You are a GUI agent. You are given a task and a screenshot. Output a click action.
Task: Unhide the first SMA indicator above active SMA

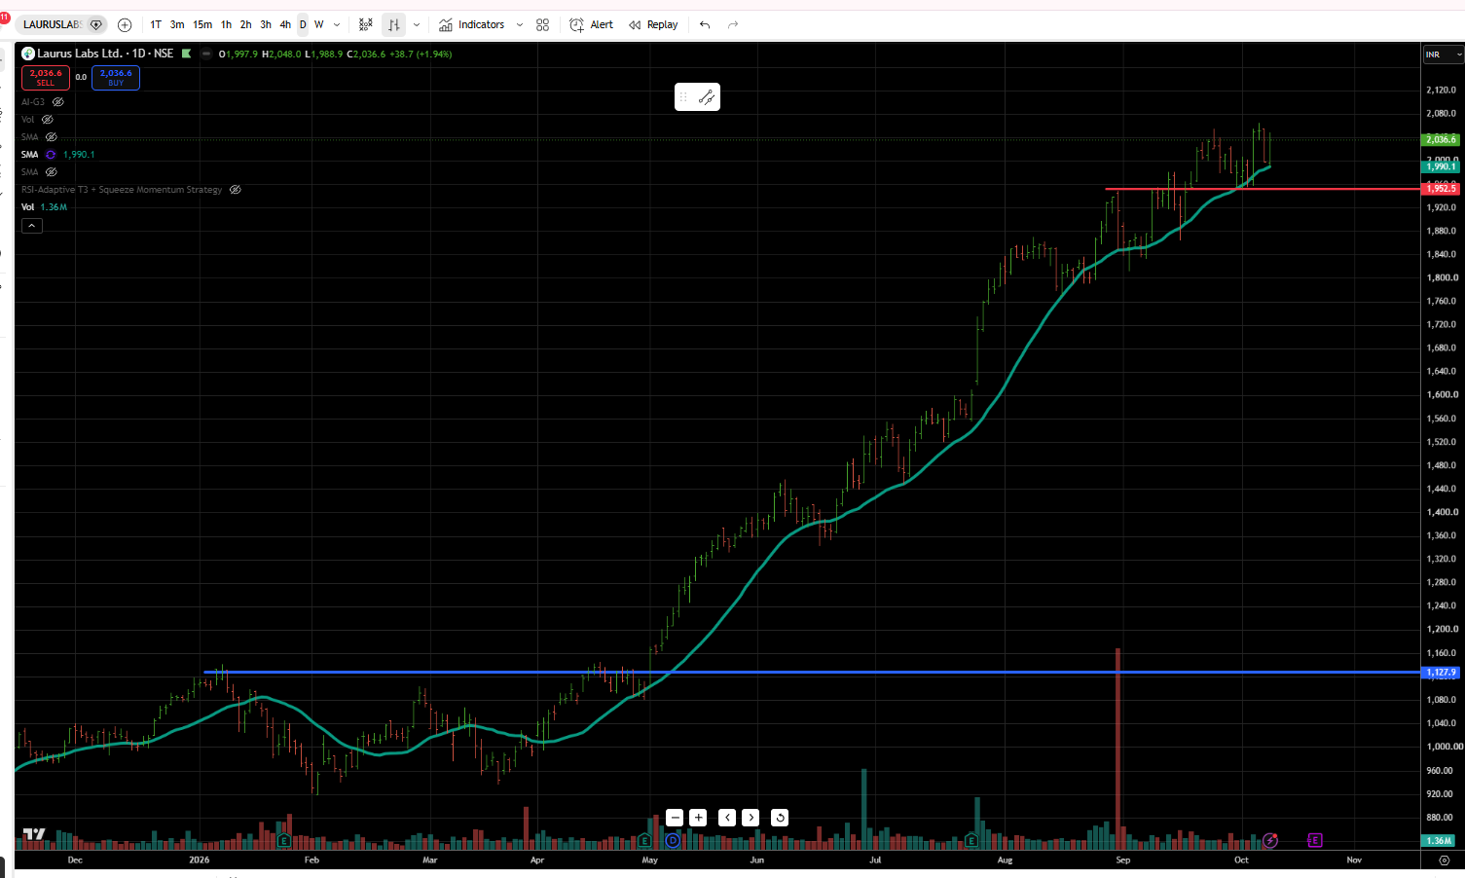[52, 137]
